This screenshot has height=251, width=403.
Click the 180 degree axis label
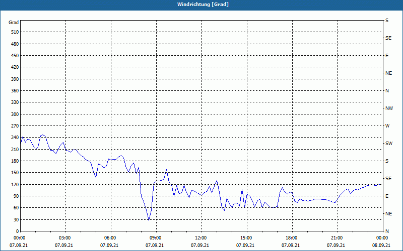click(x=15, y=161)
